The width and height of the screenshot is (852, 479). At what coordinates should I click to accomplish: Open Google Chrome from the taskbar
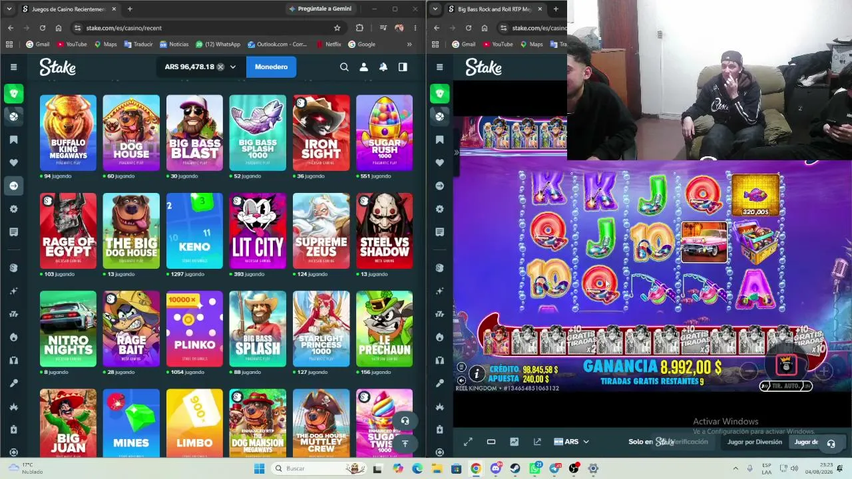(x=476, y=468)
